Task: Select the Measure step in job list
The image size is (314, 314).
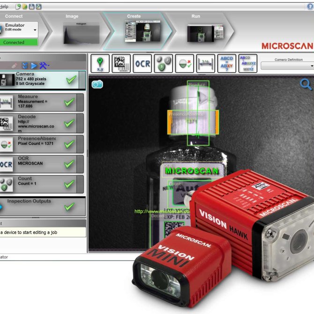Action: [42, 102]
